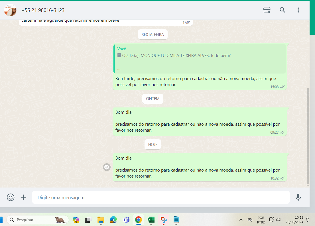The height and width of the screenshot is (226, 315).
Task: Click the SEXTA-FEIRA date label
Action: (153, 34)
